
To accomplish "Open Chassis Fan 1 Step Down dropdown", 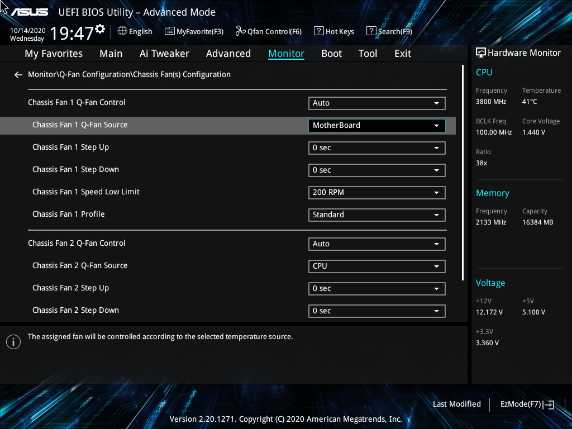I will tap(377, 170).
